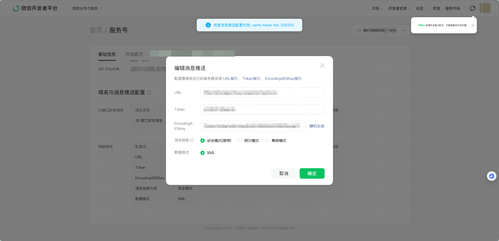Screen dimensions: 499x241
Task: Open the floating AI assistant icon
Action: coord(491,176)
